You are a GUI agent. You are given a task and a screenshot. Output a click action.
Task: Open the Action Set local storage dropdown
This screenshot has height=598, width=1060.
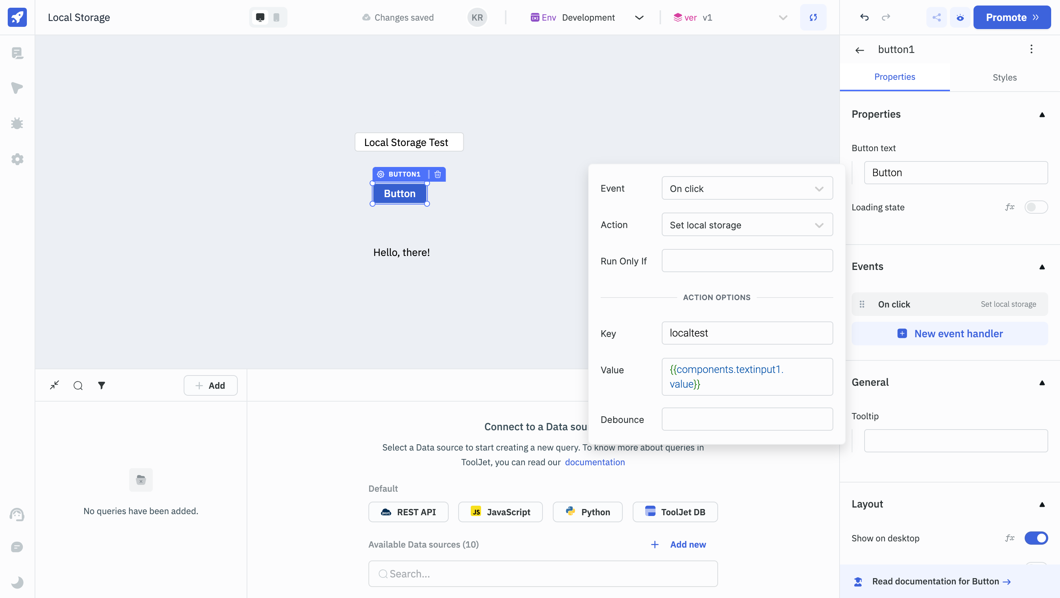pos(747,225)
